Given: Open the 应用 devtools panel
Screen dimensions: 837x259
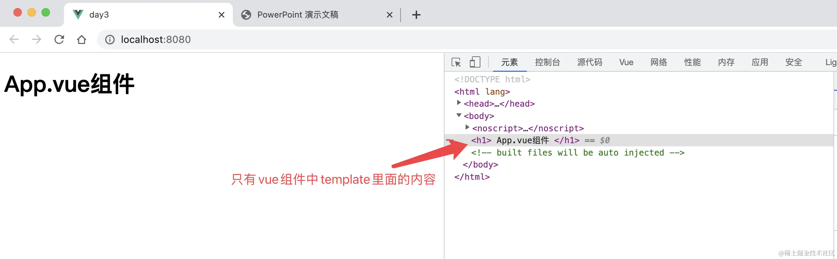Looking at the screenshot, I should pos(760,62).
